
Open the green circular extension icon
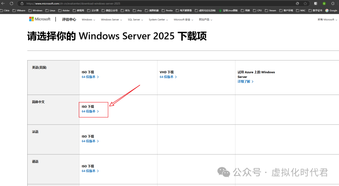(324, 3)
